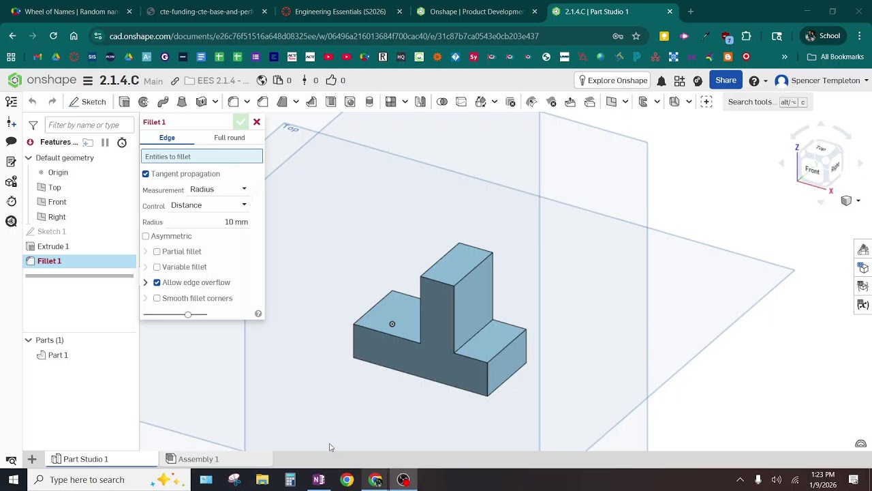Open the All Bookmarks folder
This screenshot has width=872, height=491.
(835, 57)
